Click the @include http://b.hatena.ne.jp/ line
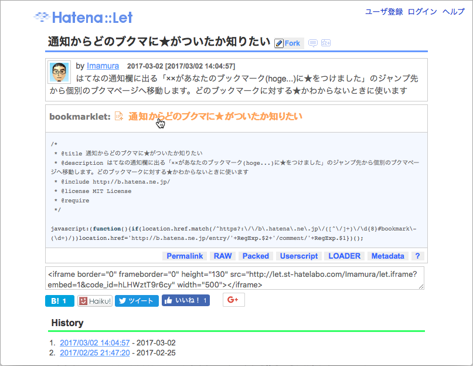 (112, 182)
